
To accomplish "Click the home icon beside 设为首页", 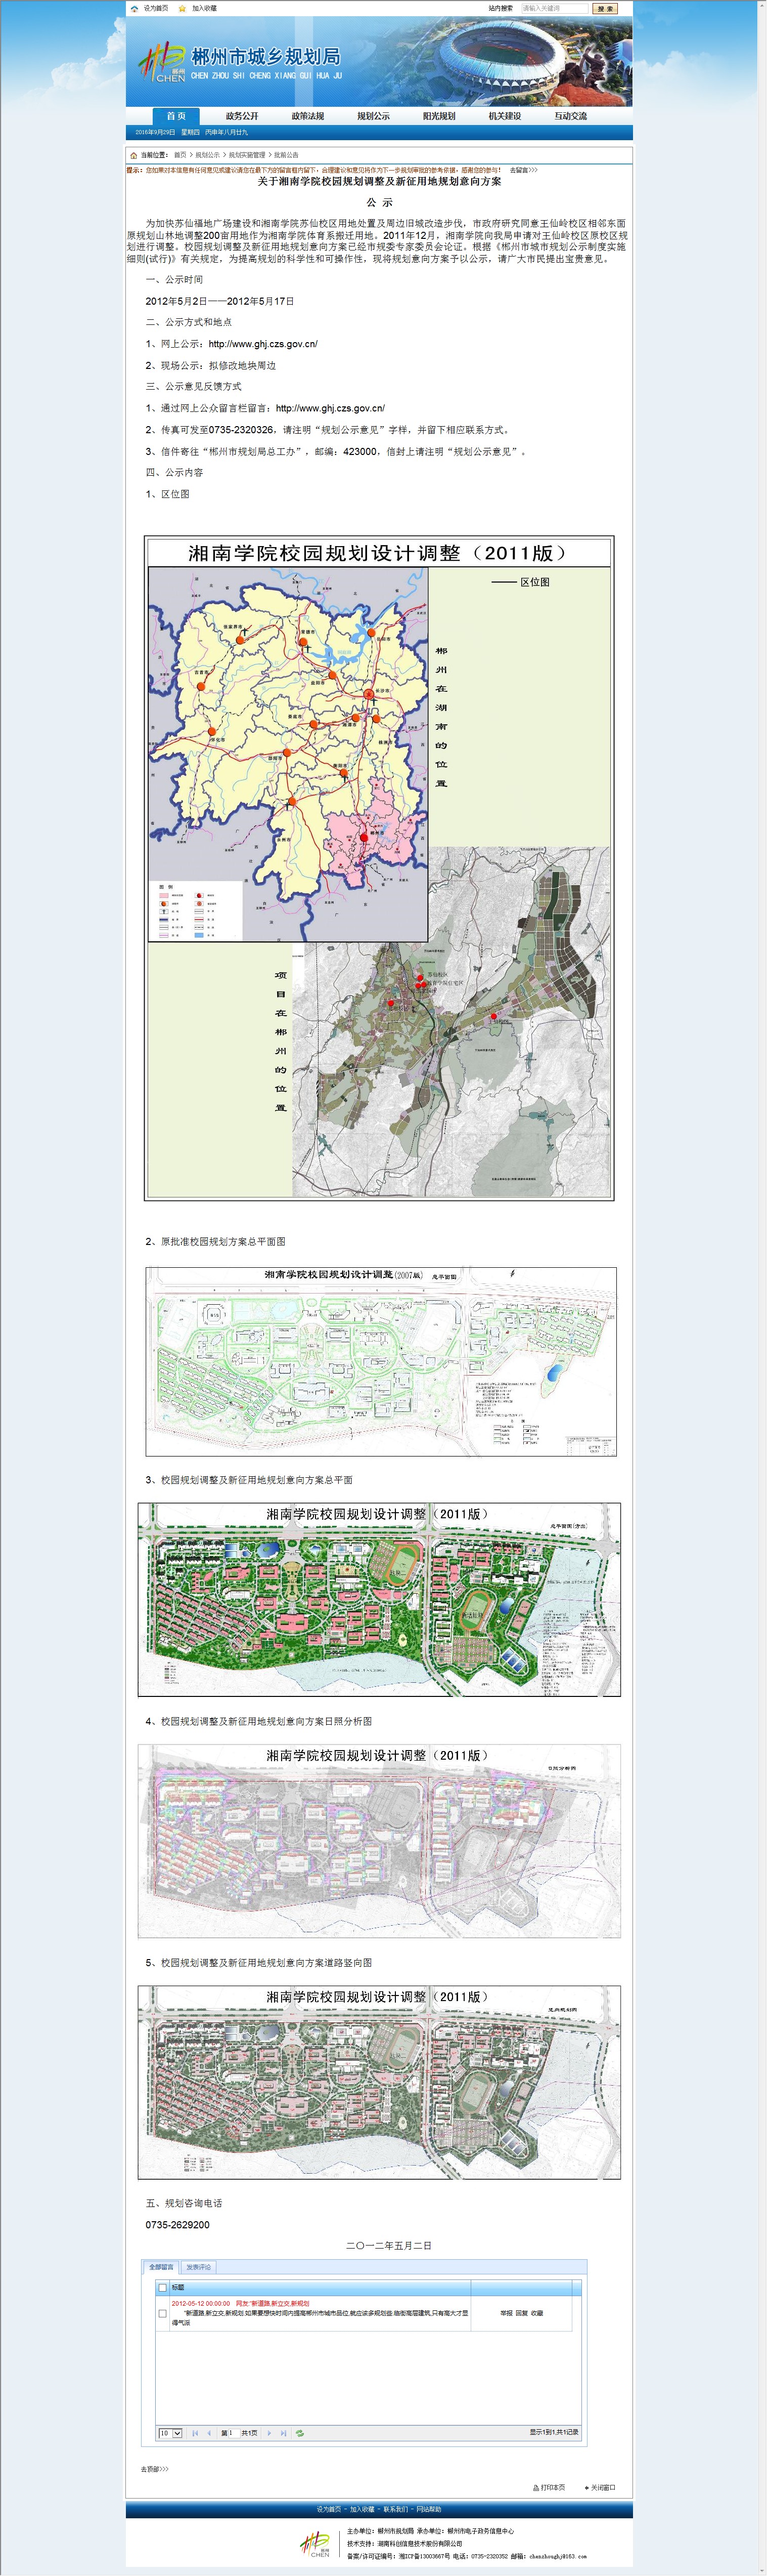I will pos(135,8).
